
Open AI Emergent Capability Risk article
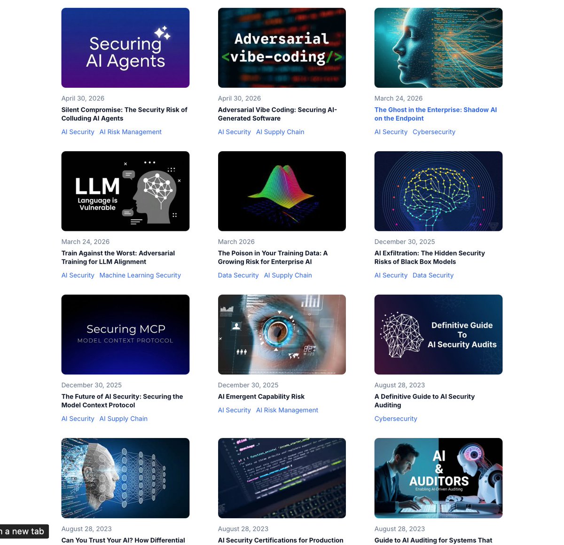[x=261, y=397]
